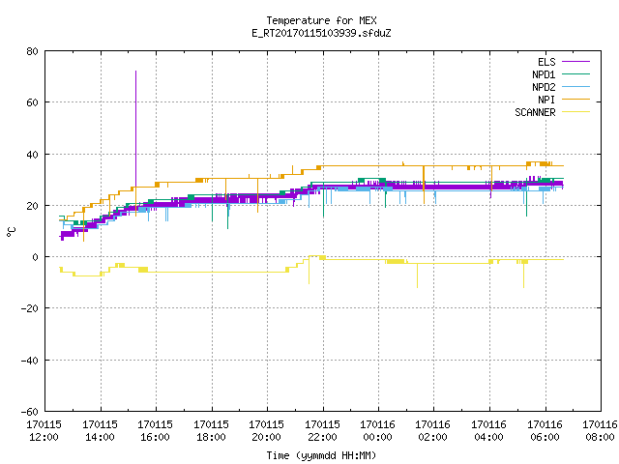The image size is (619, 464).
Task: Click the °C y-axis unit label
Action: pyautogui.click(x=11, y=232)
